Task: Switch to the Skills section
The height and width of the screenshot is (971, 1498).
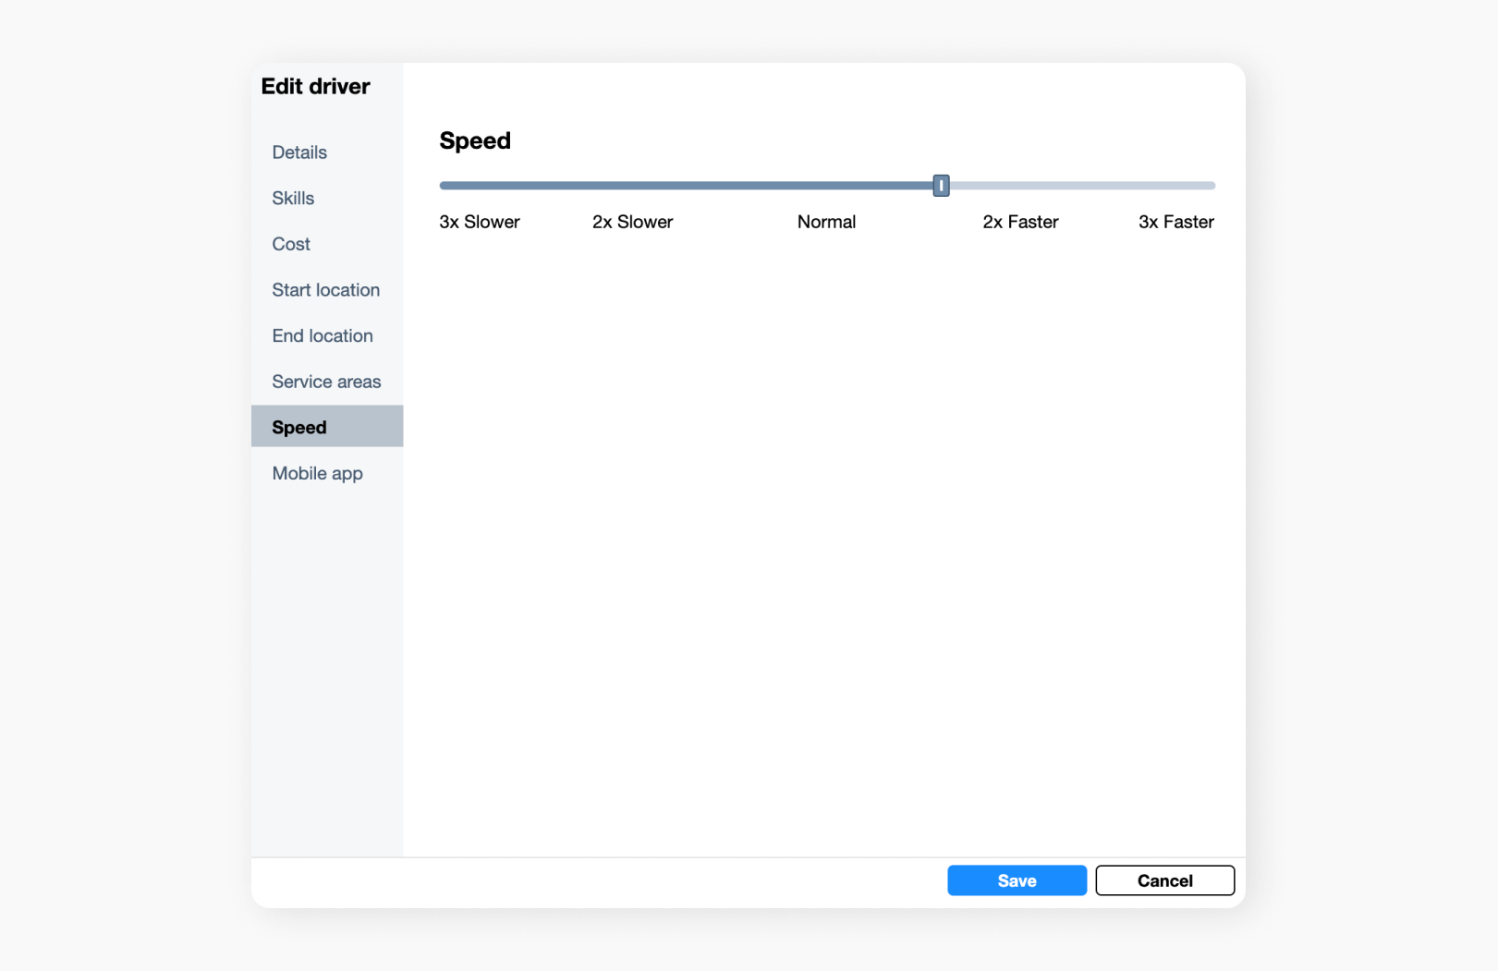Action: click(x=293, y=199)
